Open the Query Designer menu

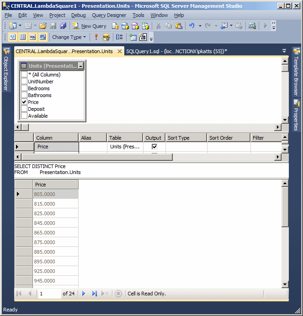[x=109, y=15]
